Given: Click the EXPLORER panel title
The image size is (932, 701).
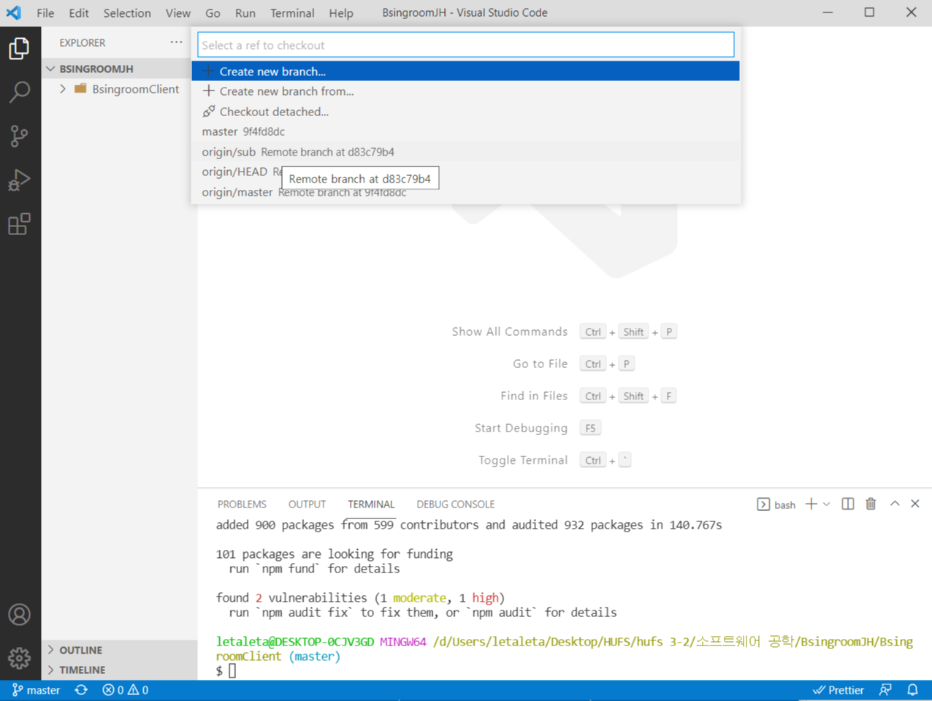Looking at the screenshot, I should [x=83, y=42].
